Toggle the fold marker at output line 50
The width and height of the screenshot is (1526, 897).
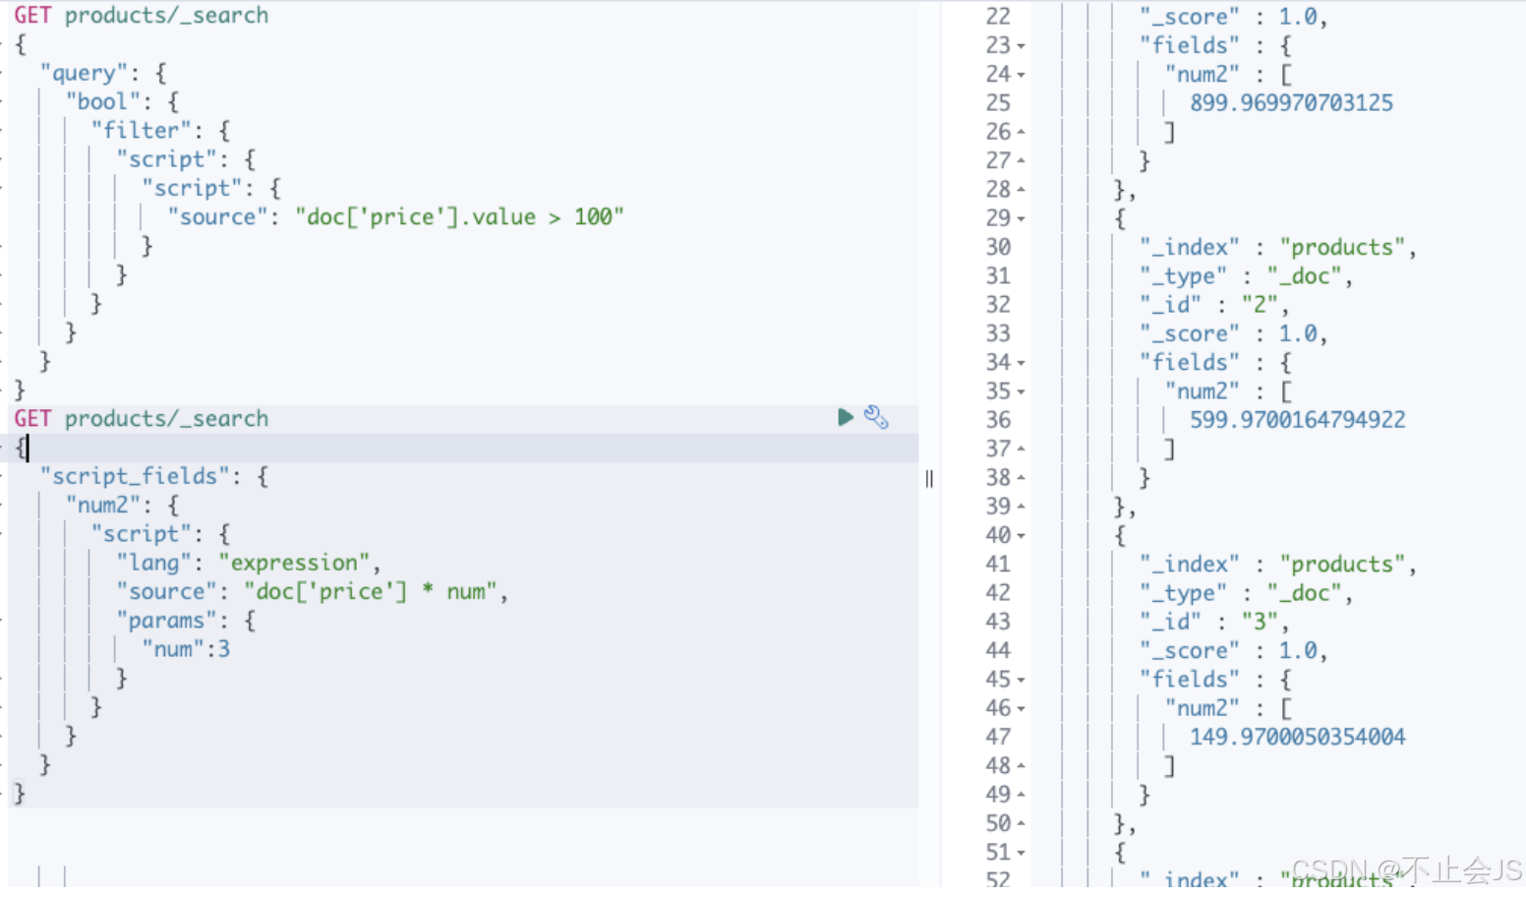[x=1021, y=824]
